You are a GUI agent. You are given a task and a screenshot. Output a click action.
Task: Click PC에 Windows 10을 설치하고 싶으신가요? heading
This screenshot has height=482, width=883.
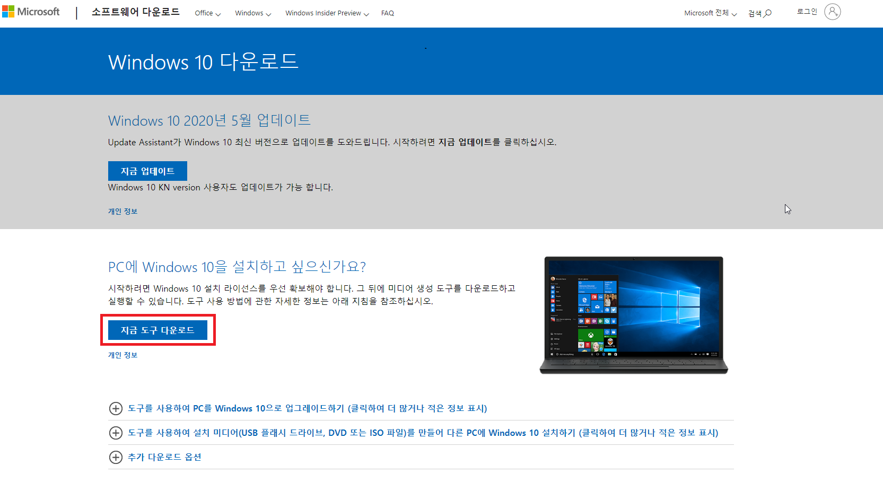point(237,267)
